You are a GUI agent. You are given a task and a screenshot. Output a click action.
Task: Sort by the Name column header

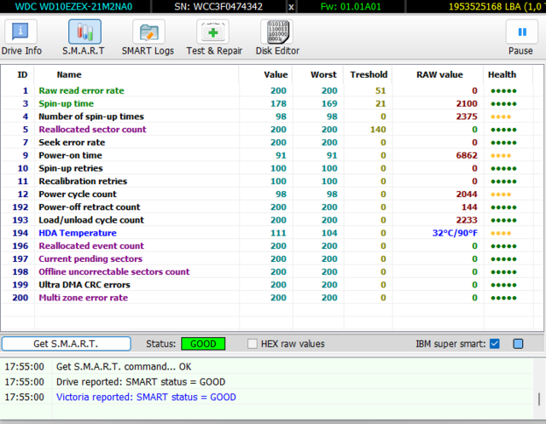pos(69,74)
